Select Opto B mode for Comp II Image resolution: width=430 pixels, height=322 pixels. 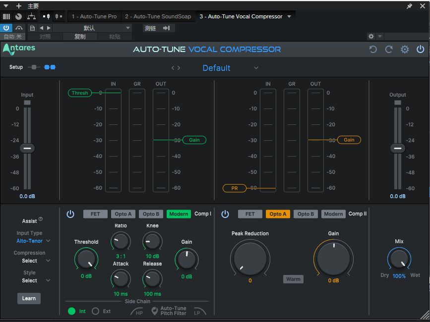(306, 214)
